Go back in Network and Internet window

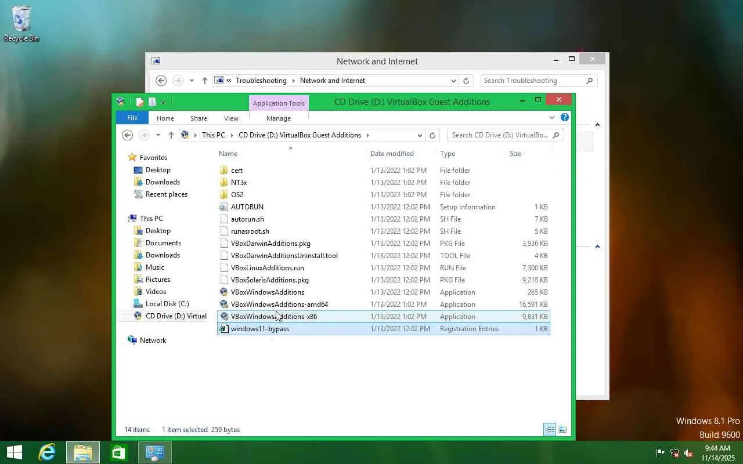tap(161, 81)
